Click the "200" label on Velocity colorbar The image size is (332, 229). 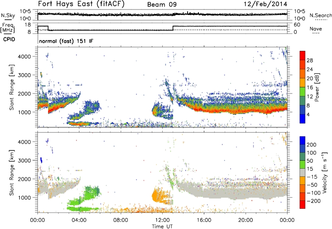[x=312, y=145]
